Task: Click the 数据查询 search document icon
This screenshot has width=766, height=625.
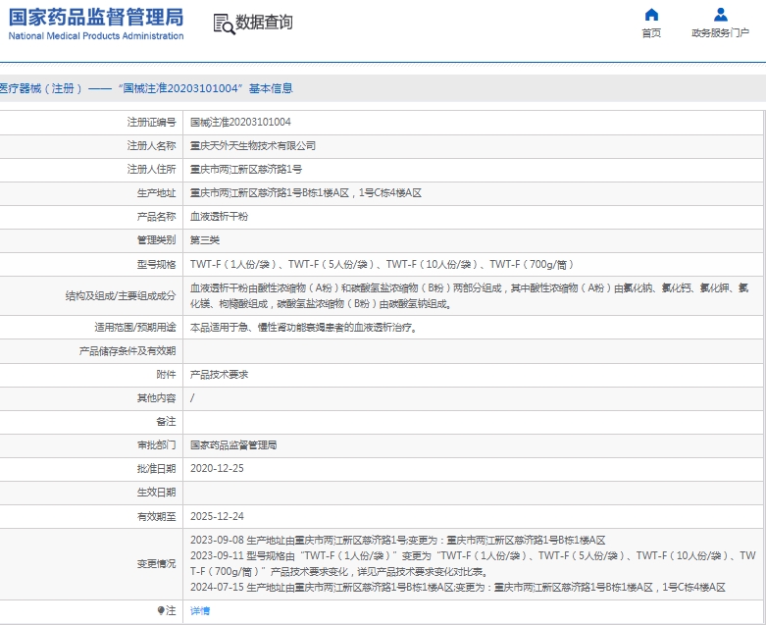Action: 225,24
